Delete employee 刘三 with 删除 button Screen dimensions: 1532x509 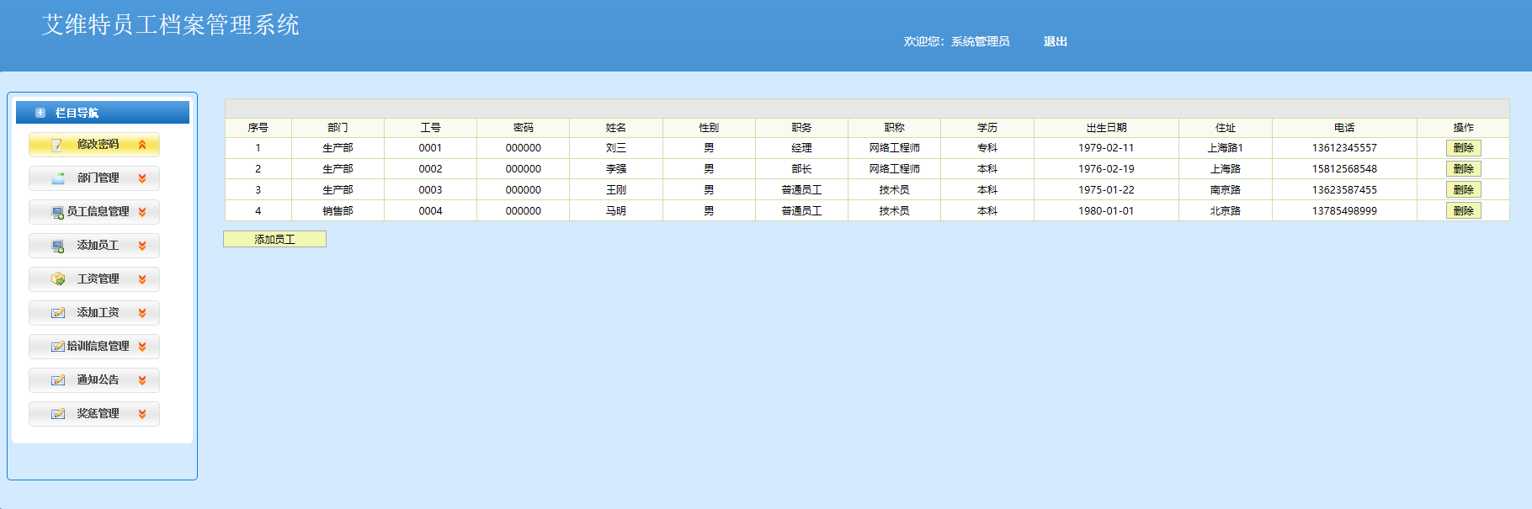(x=1463, y=148)
